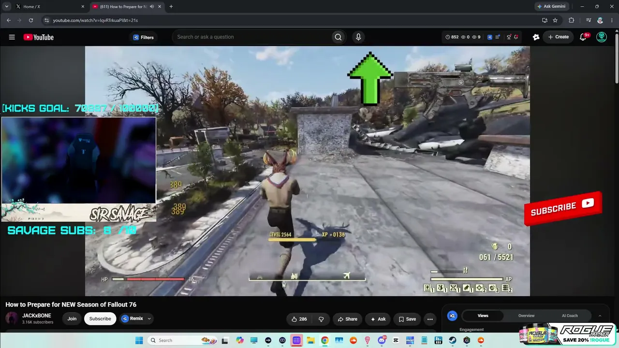619x348 pixels.
Task: Open the media controls icon in Chrome toolbar
Action: 589,20
